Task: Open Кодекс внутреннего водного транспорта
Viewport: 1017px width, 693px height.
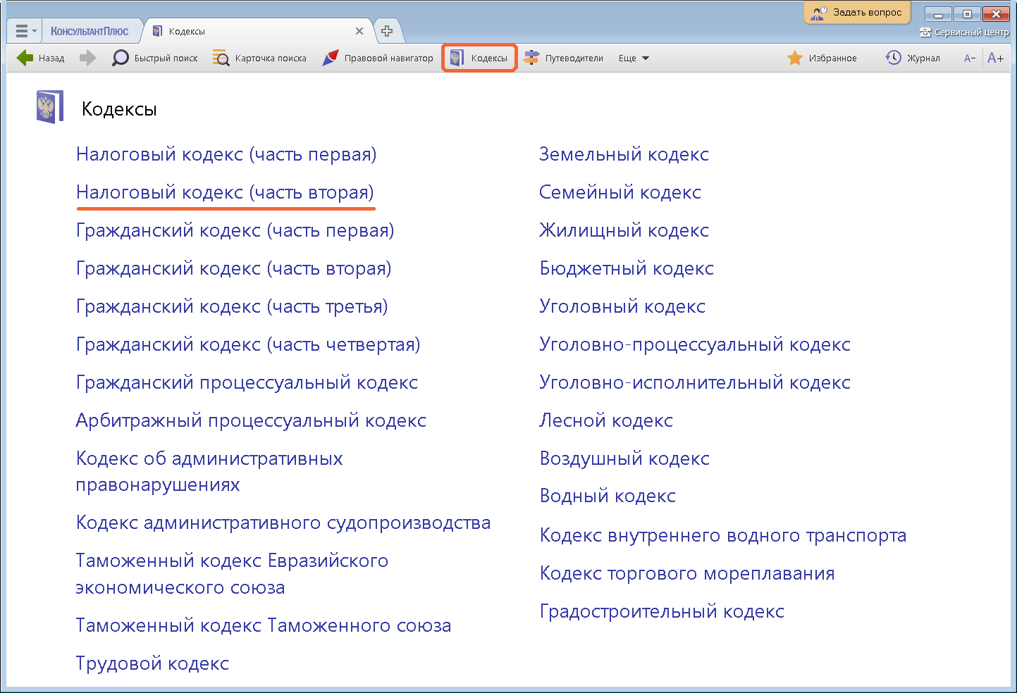Action: coord(723,535)
